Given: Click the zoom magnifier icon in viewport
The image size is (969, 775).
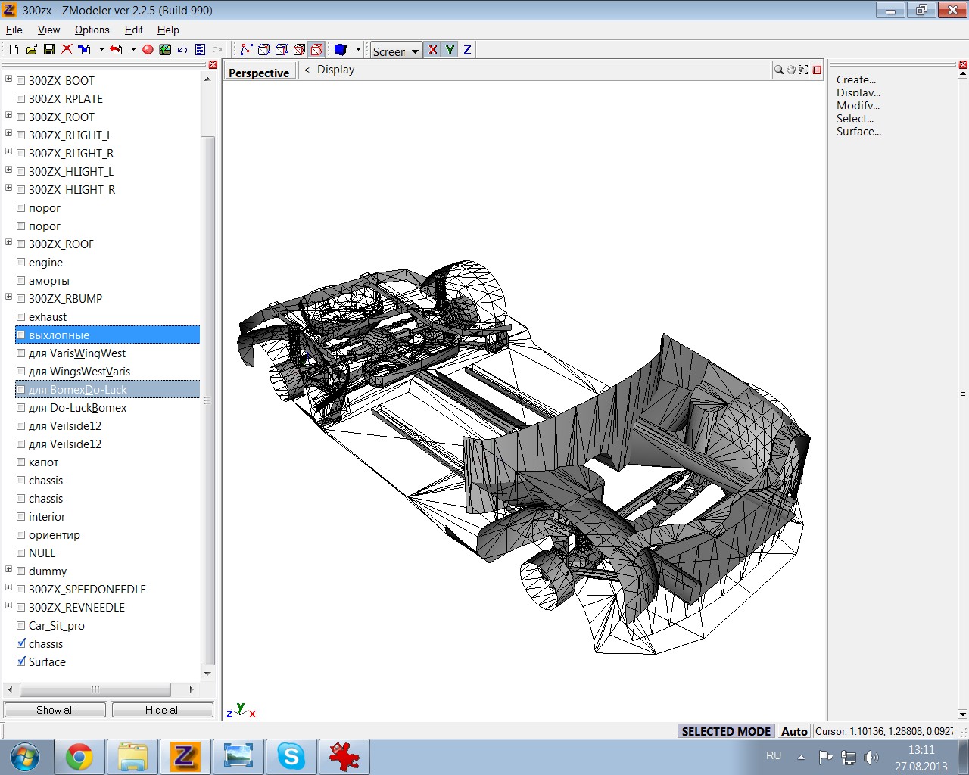Looking at the screenshot, I should [x=778, y=70].
